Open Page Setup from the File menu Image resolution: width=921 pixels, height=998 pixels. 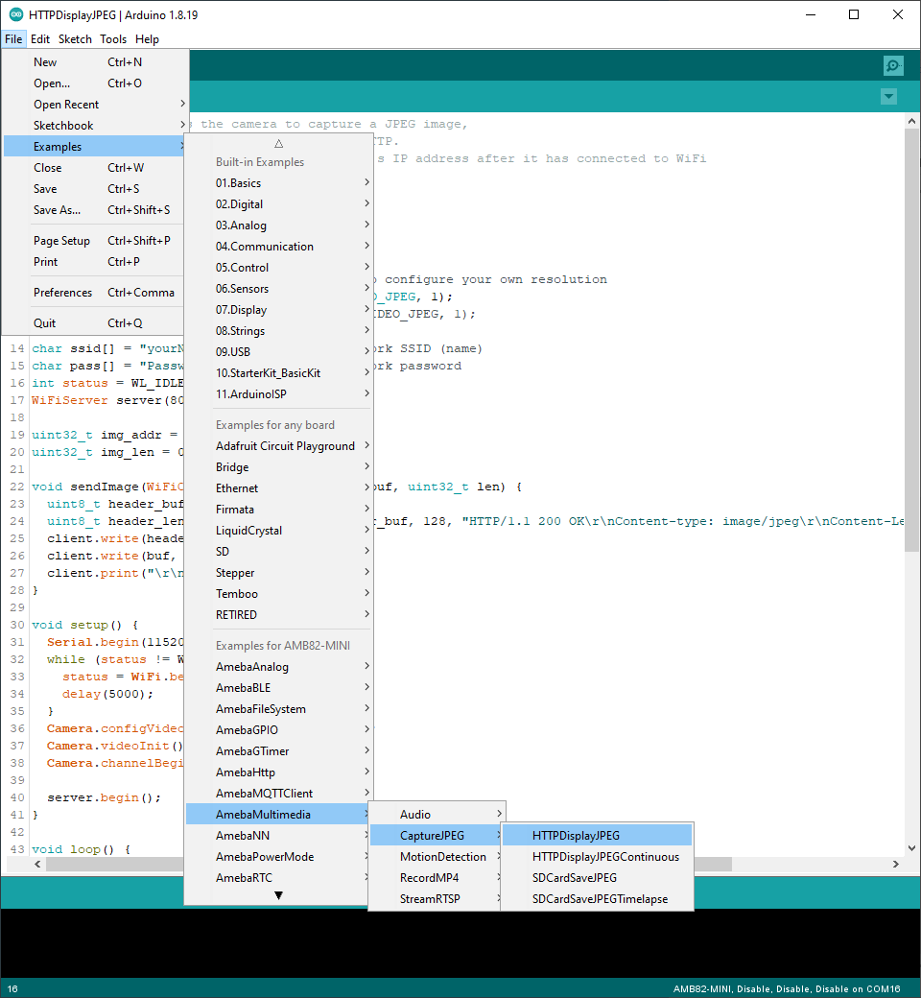click(96, 241)
